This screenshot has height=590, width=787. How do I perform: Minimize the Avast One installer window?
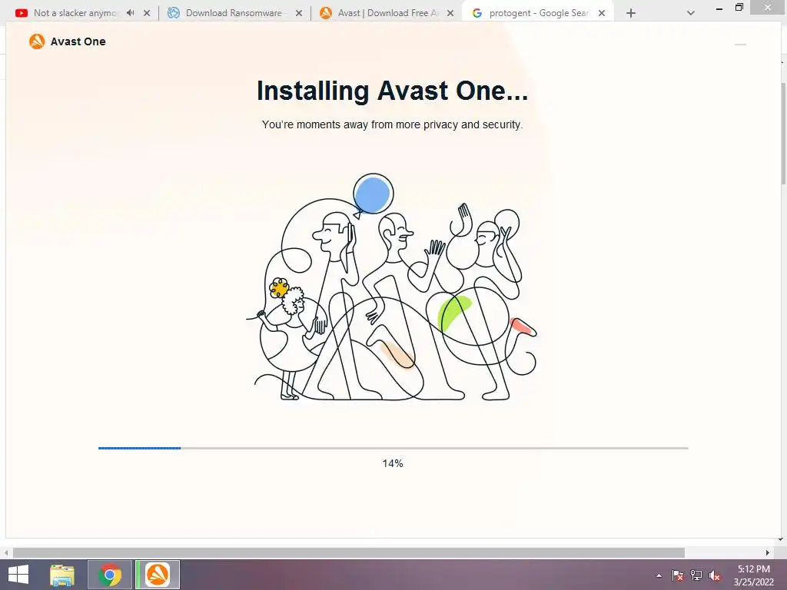click(740, 44)
